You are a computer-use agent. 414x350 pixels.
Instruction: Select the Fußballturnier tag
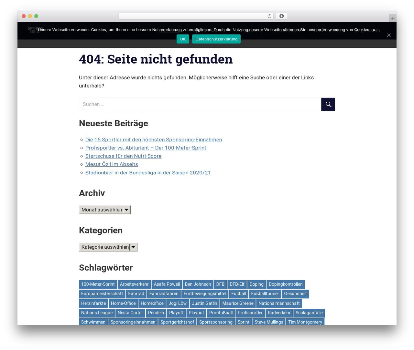pyautogui.click(x=265, y=294)
